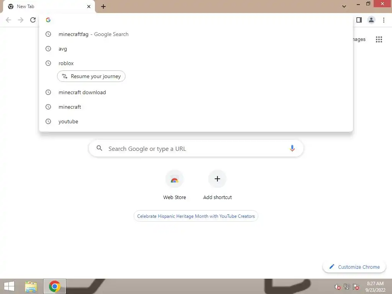Screen dimensions: 392x294
Task: Select the New Tab tab
Action: [49, 7]
